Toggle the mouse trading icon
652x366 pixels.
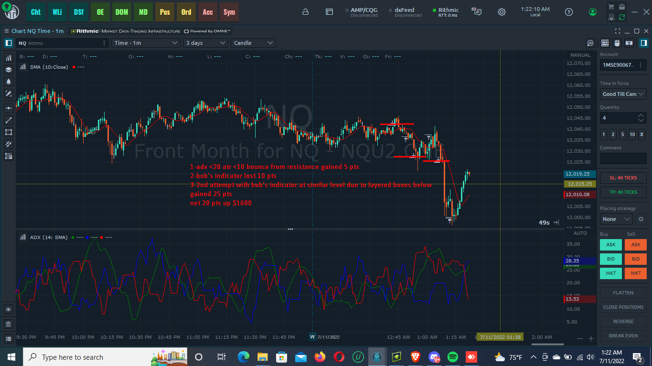click(x=617, y=43)
